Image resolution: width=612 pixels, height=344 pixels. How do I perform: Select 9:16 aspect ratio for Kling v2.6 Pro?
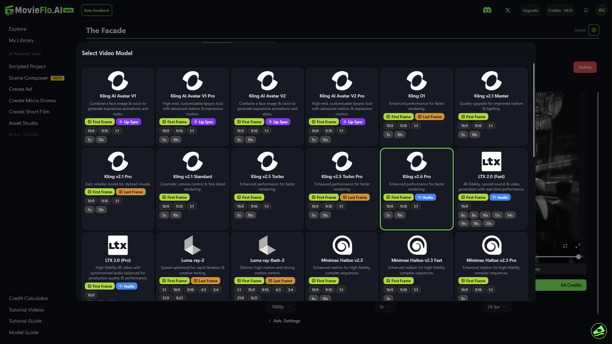pyautogui.click(x=404, y=206)
